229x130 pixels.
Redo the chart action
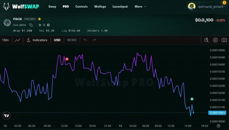[x=94, y=40]
